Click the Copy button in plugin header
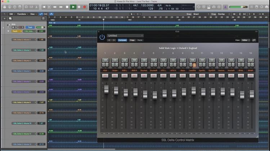270x151 pixels. pos(132,40)
